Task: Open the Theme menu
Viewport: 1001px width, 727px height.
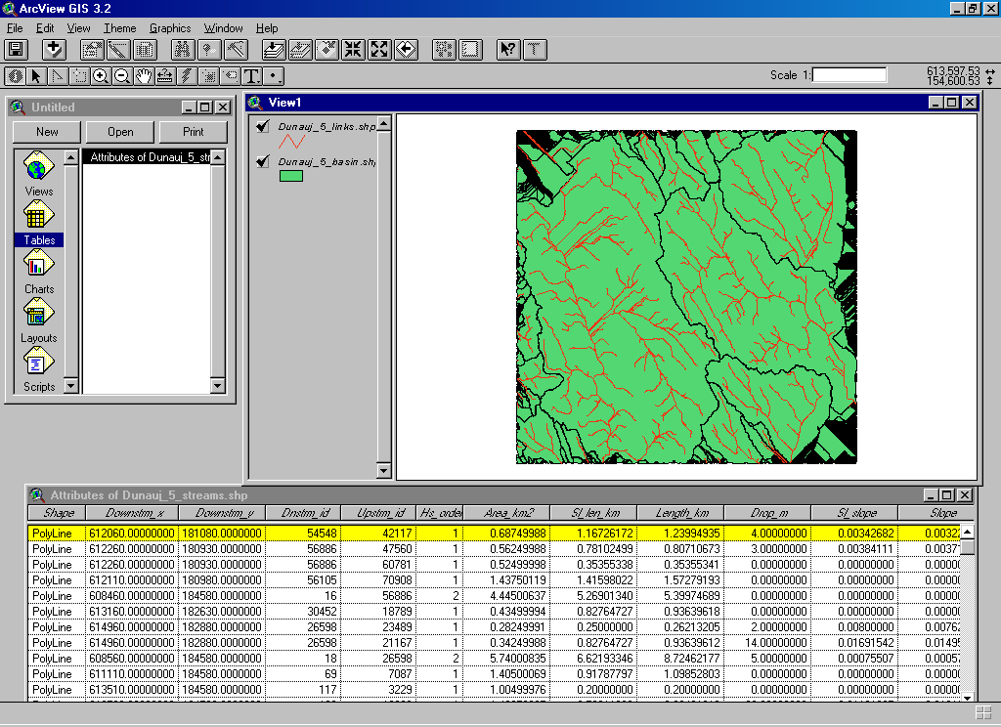Action: pos(120,28)
